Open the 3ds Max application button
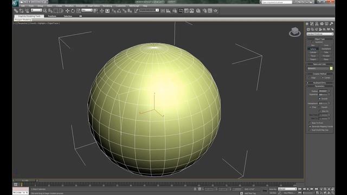 [x=15, y=3]
